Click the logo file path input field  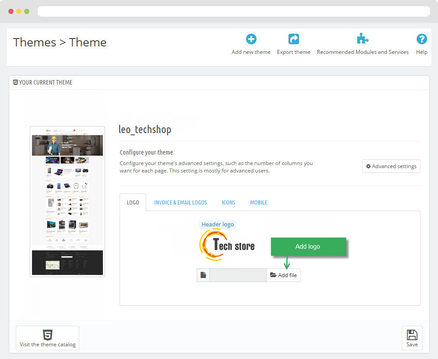coord(238,275)
